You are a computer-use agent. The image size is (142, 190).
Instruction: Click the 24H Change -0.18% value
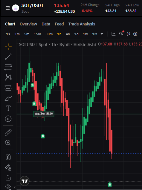[x=87, y=11]
